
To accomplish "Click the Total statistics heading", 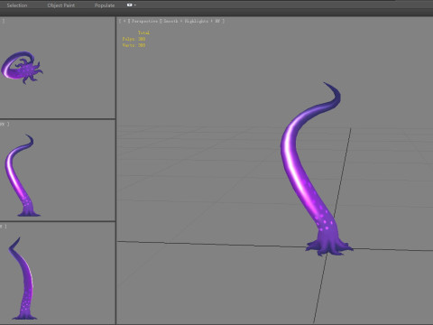I will click(143, 32).
